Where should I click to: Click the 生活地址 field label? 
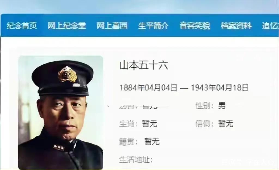[x=136, y=160]
